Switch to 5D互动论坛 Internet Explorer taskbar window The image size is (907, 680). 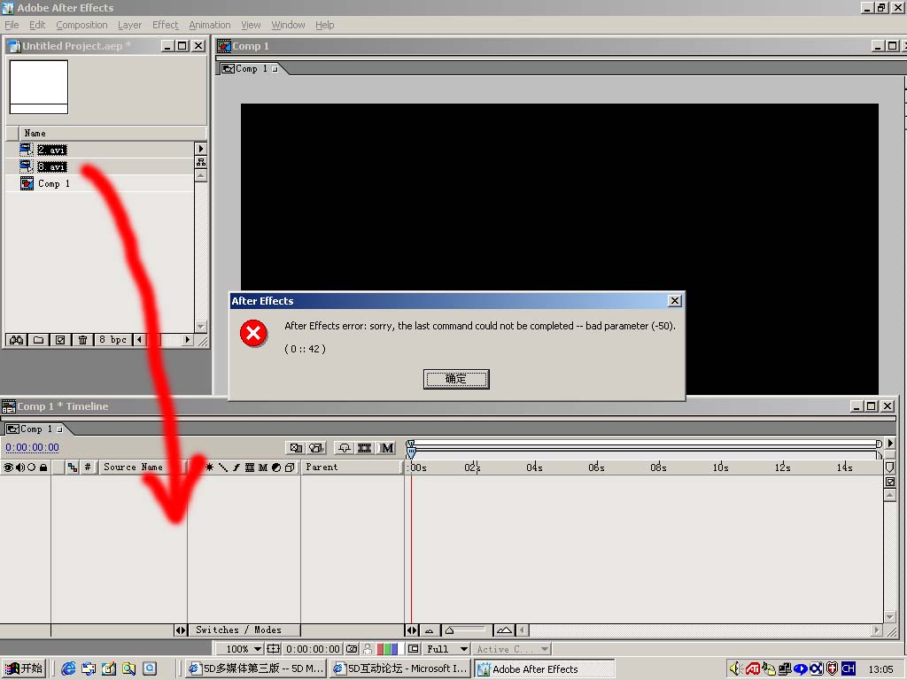[400, 669]
